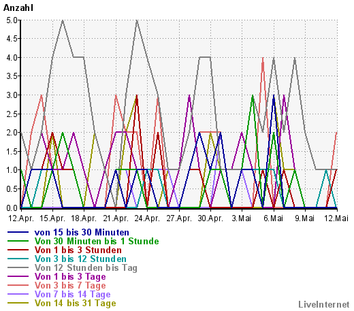Click the salmon line's 2.0 endpoint at 12.Mai
This screenshot has height=311, width=354.
(337, 133)
